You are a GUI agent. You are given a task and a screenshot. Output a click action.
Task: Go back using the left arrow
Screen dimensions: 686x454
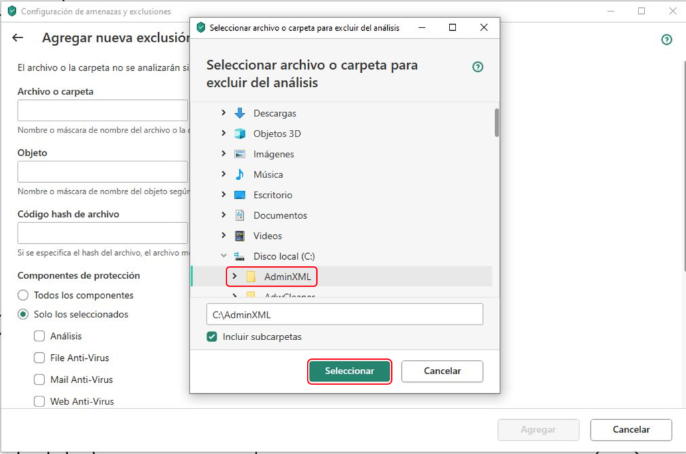coord(18,38)
